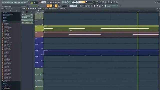Click the microphone one-click recording icon
The width and height of the screenshot is (160, 90).
(106, 2)
